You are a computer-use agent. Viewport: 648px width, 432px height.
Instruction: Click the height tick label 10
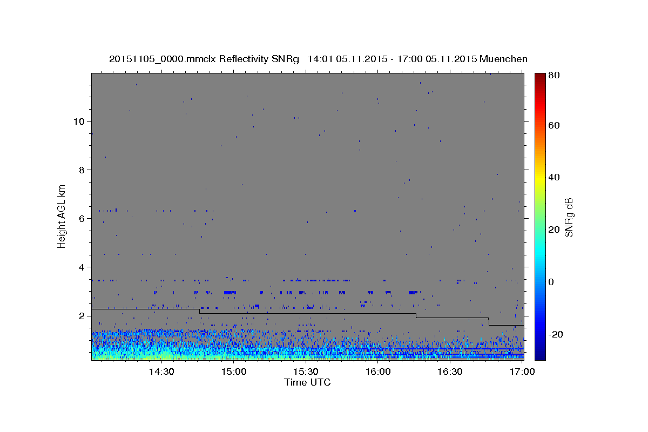click(79, 122)
